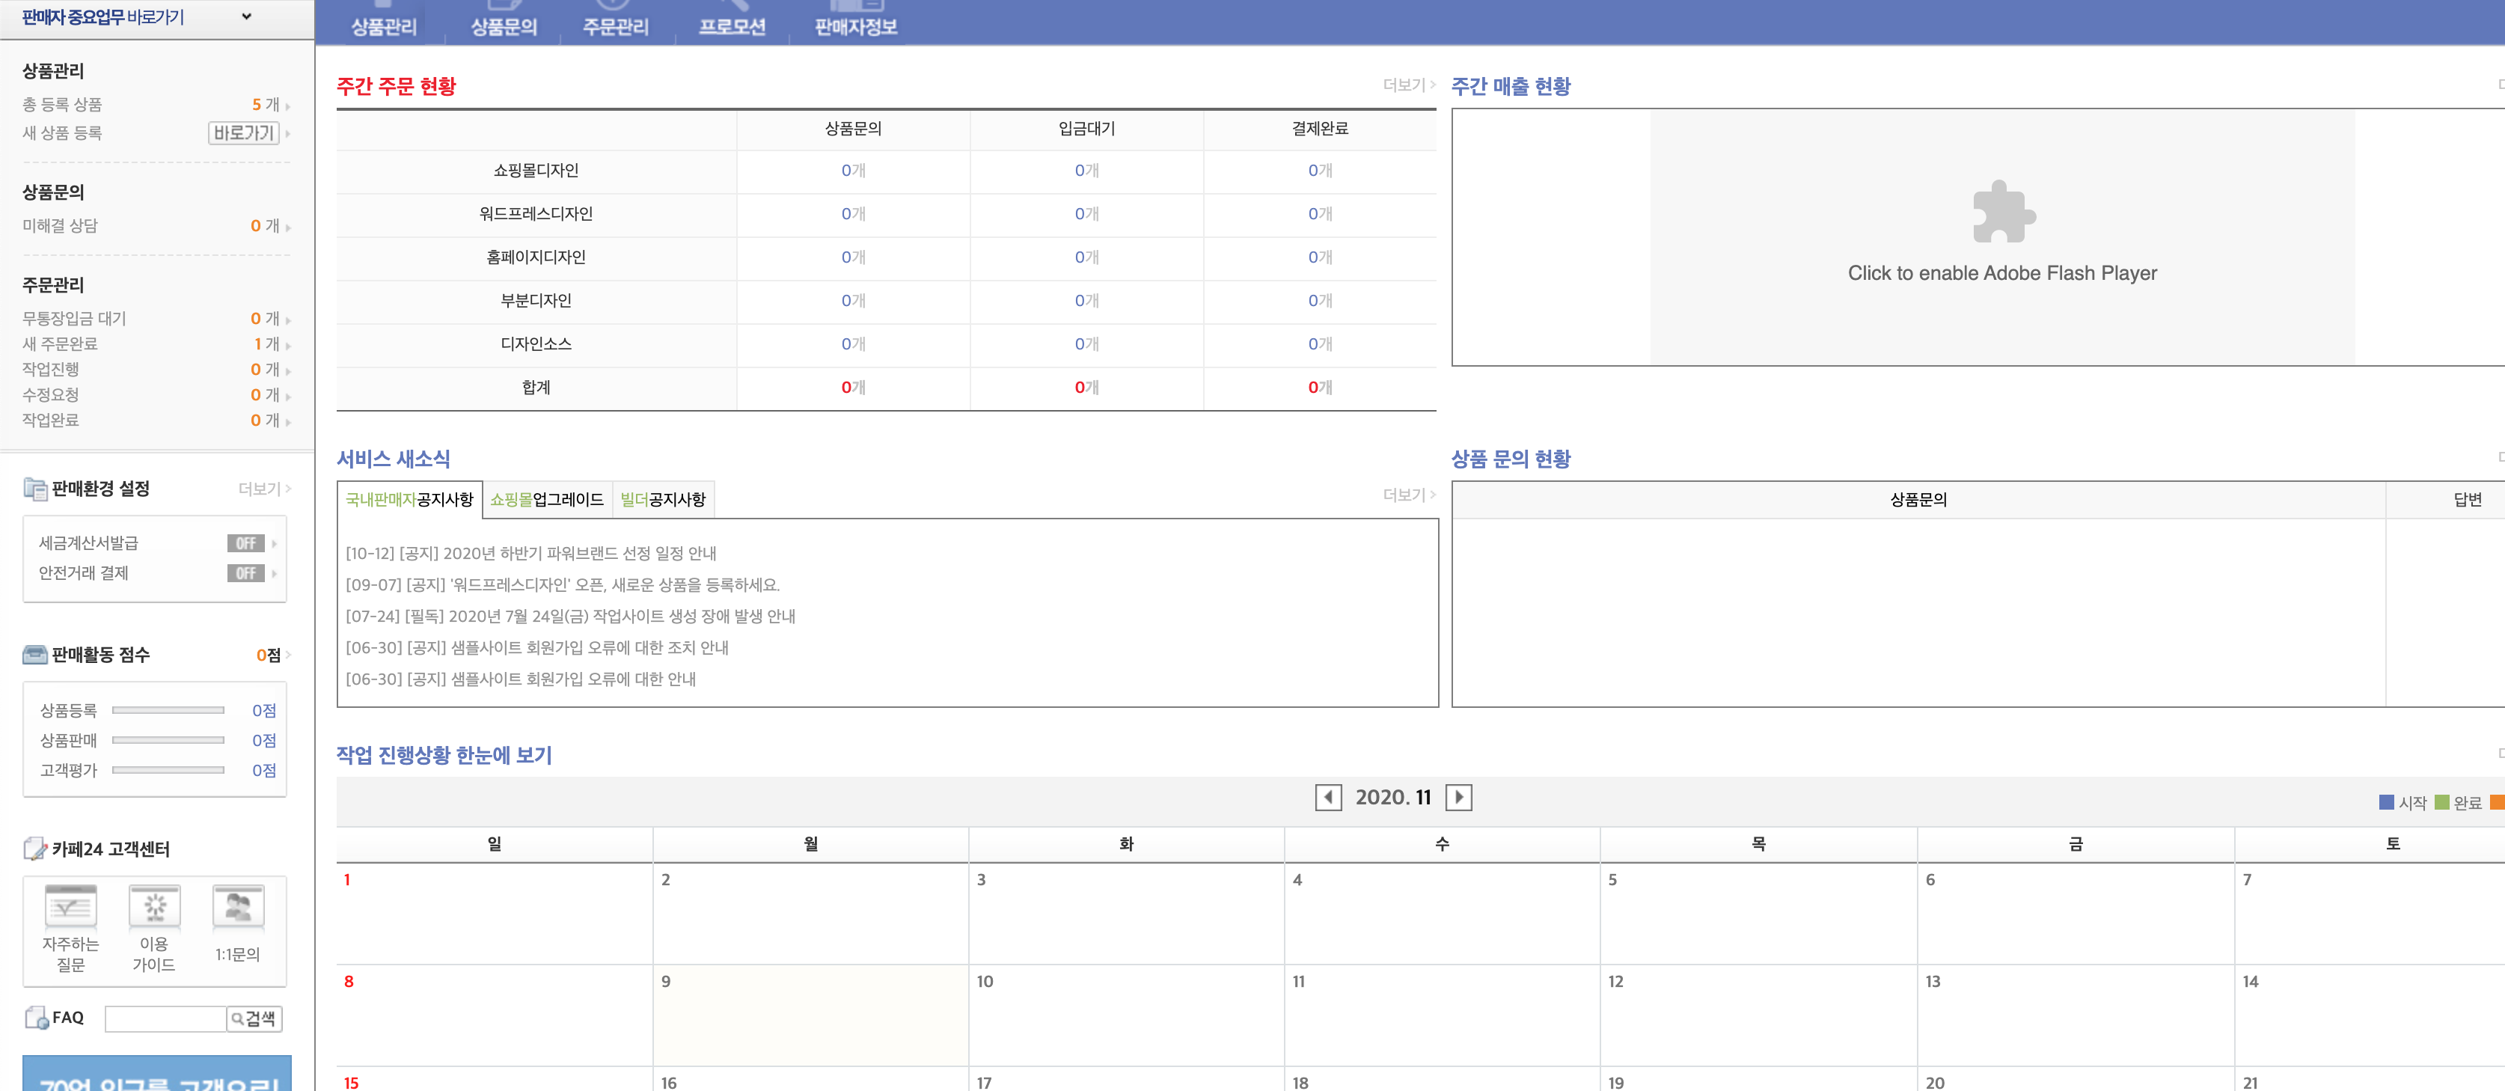2505x1091 pixels.
Task: Expand 새 주문완료 count arrow
Action: point(288,345)
